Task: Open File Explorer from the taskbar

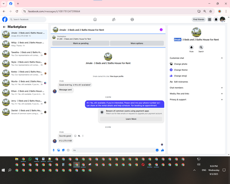Action: point(17,159)
